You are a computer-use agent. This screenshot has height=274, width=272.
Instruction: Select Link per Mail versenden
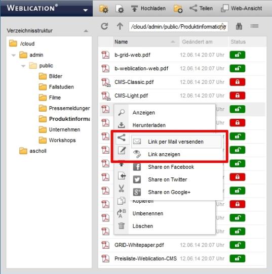176,142
